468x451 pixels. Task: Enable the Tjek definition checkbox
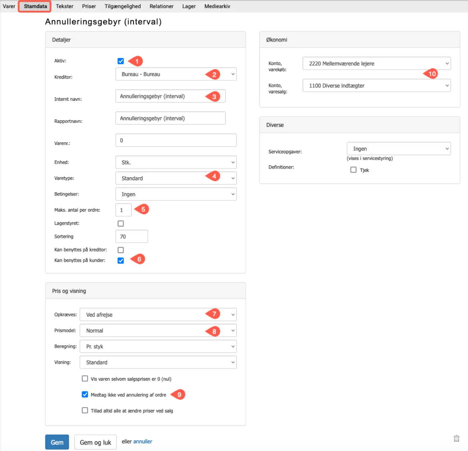(x=354, y=170)
